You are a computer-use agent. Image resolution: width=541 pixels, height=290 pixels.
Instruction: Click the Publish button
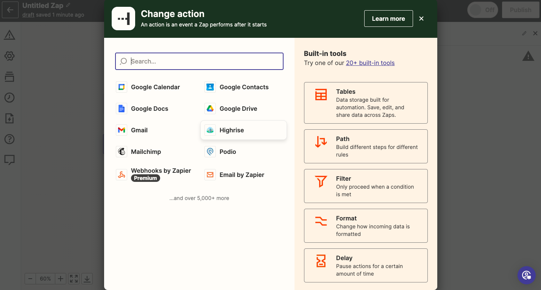tap(521, 10)
